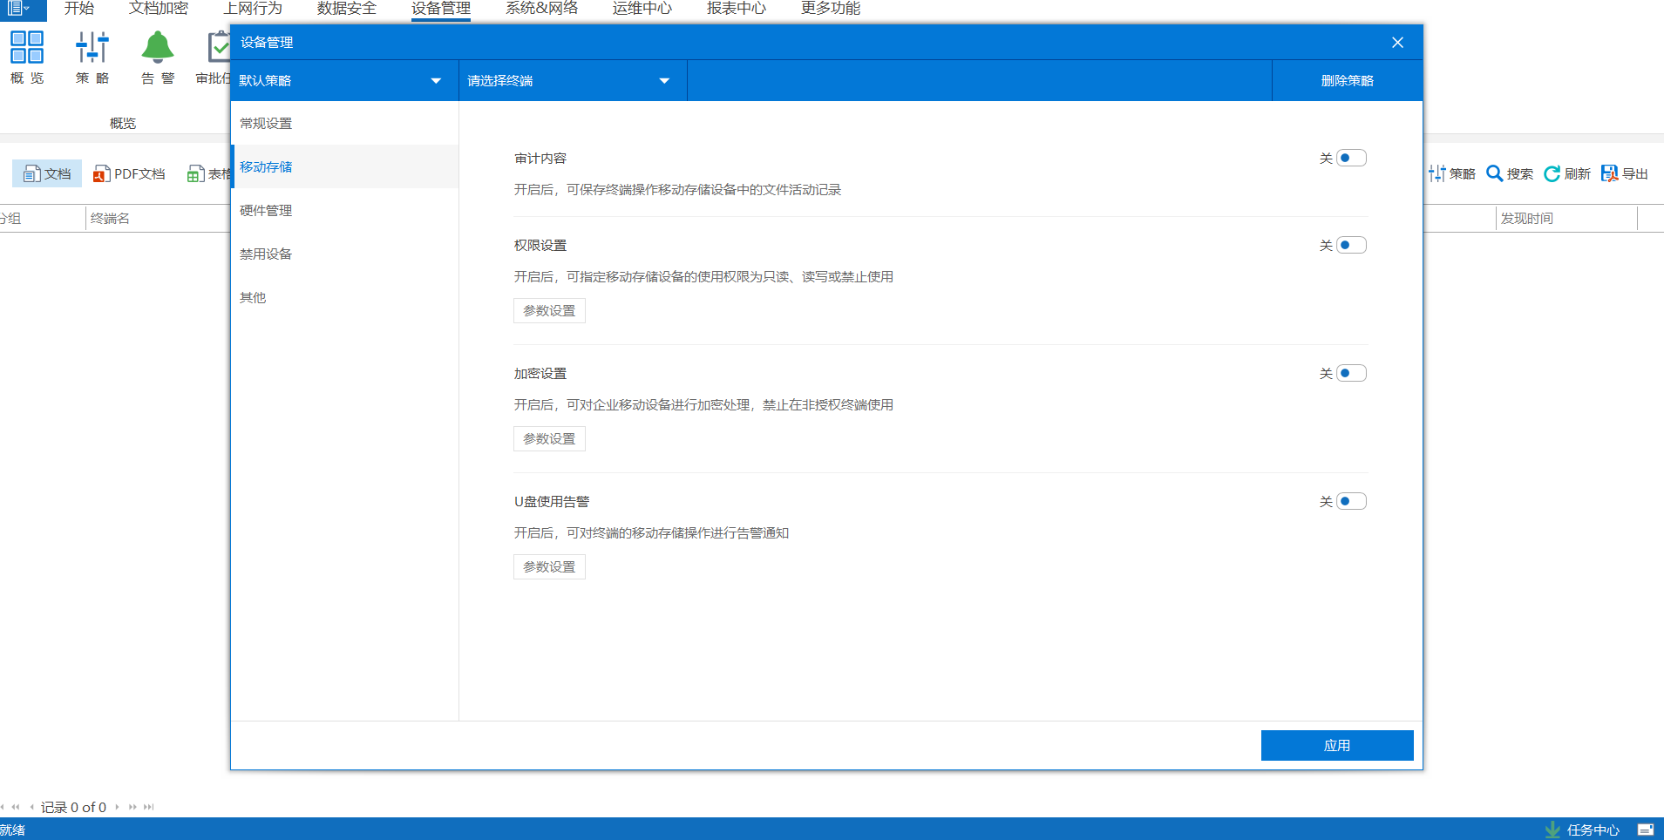Turn on the 权限设置 toggle
Screen dimensions: 1664x840
point(1351,245)
